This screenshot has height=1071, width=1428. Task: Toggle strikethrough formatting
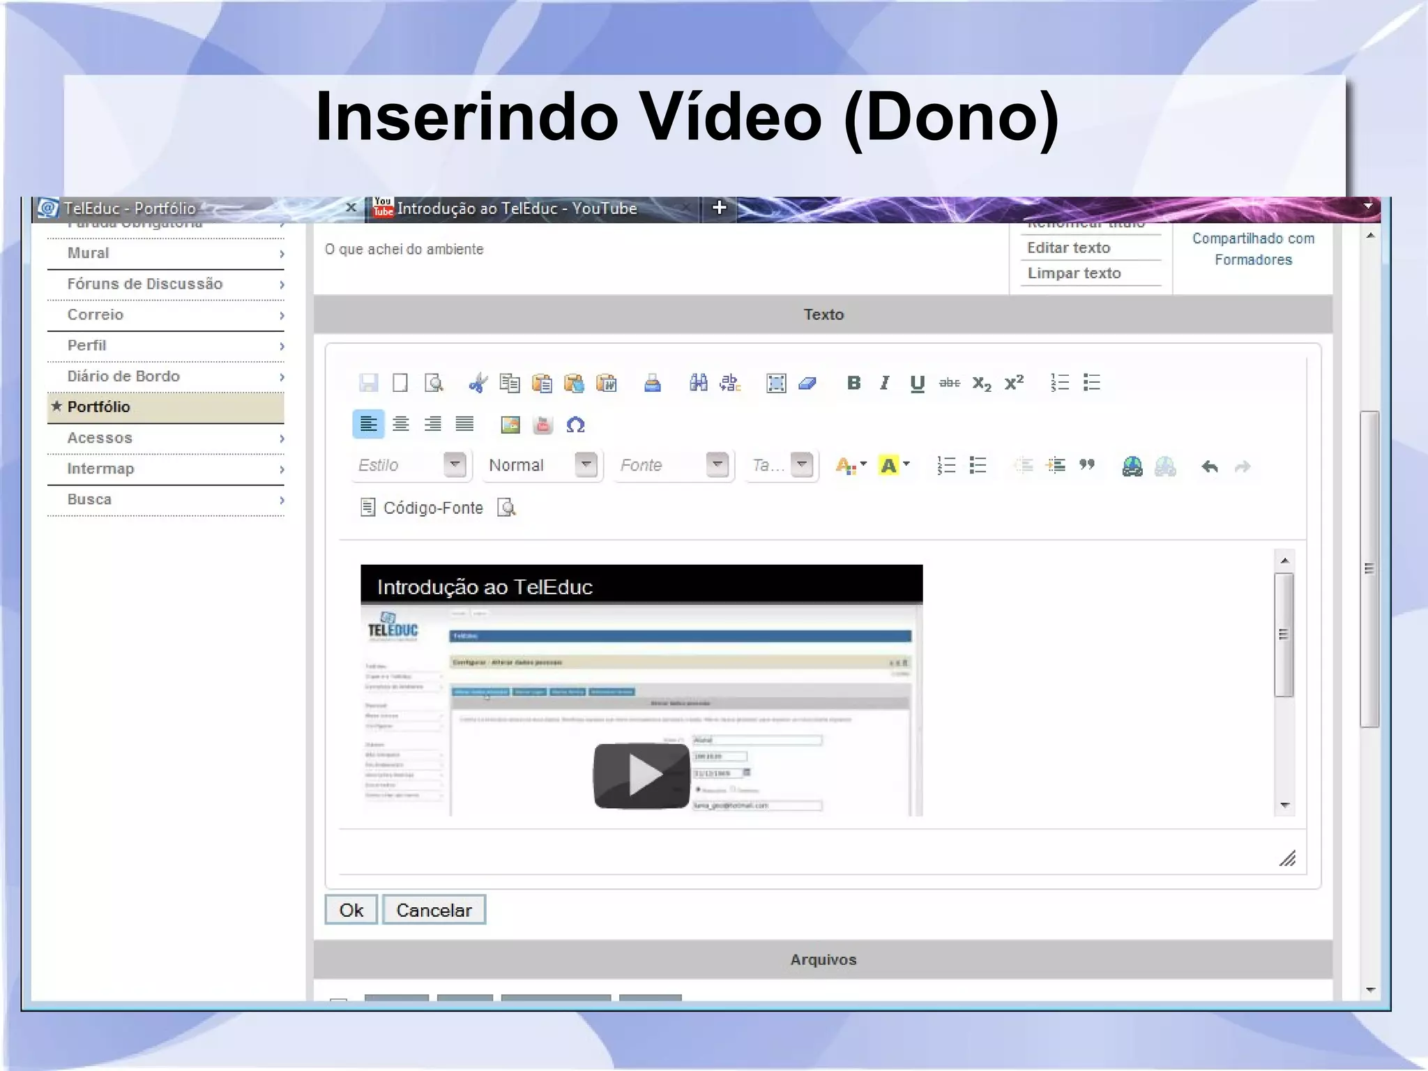click(x=949, y=383)
